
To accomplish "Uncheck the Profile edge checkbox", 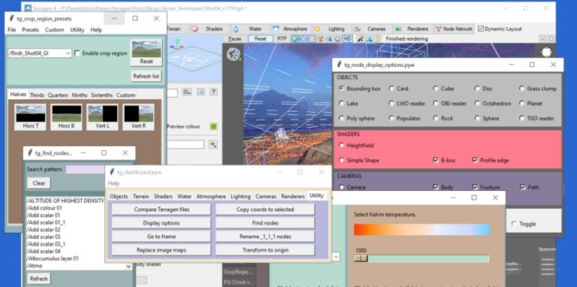I will [x=475, y=161].
